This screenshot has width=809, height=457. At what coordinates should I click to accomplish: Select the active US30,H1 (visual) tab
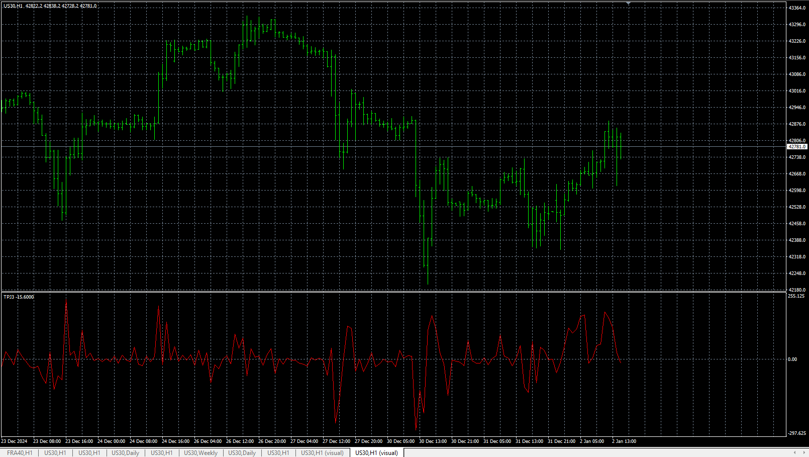coord(376,453)
